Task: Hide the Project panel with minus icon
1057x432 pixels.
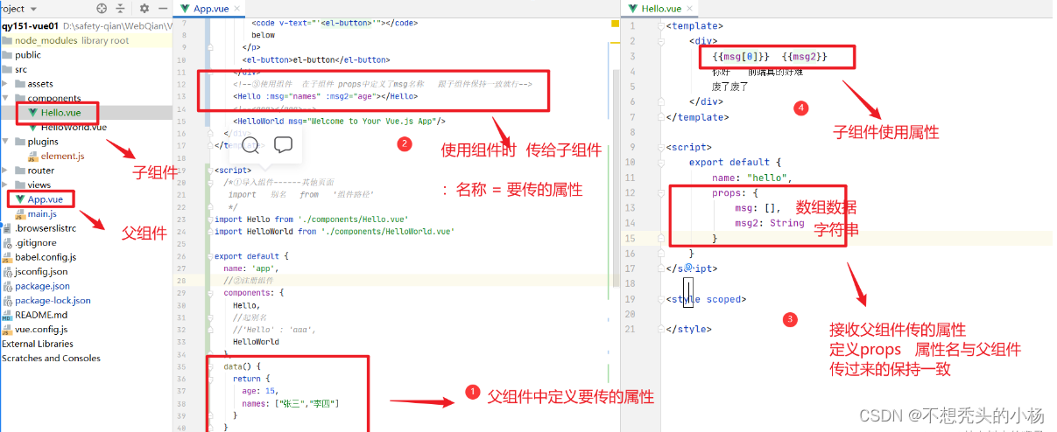Action: (x=163, y=8)
